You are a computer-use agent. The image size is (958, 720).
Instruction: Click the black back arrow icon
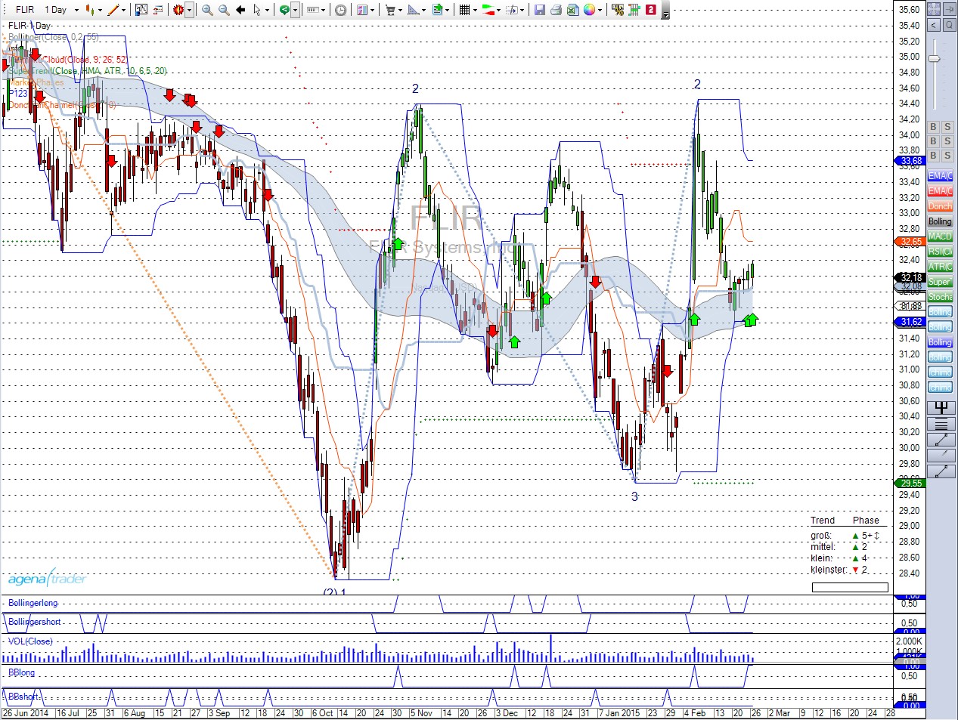pos(240,10)
